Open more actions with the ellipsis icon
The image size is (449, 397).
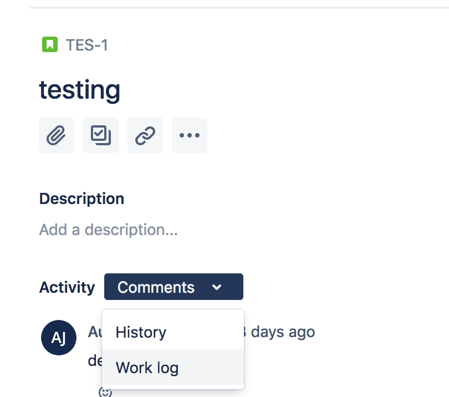point(189,135)
